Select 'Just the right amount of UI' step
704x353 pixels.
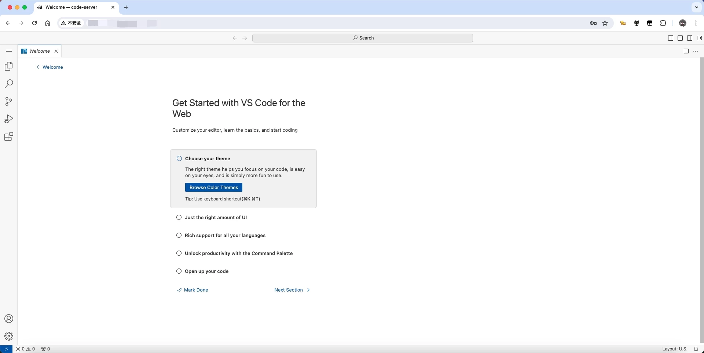click(216, 218)
